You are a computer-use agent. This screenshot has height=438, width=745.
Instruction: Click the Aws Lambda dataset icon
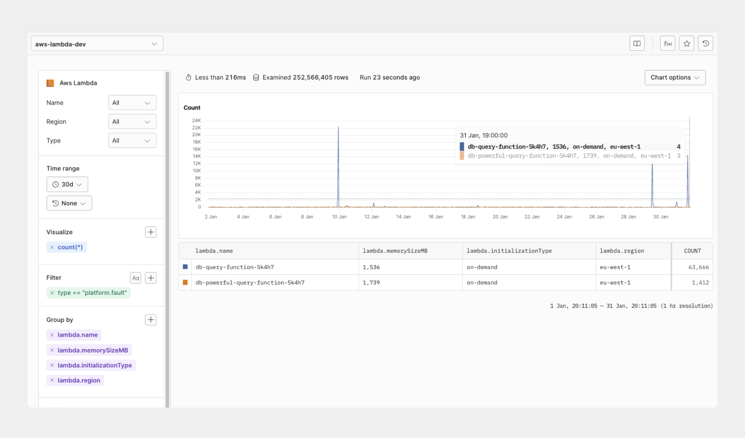coord(50,83)
